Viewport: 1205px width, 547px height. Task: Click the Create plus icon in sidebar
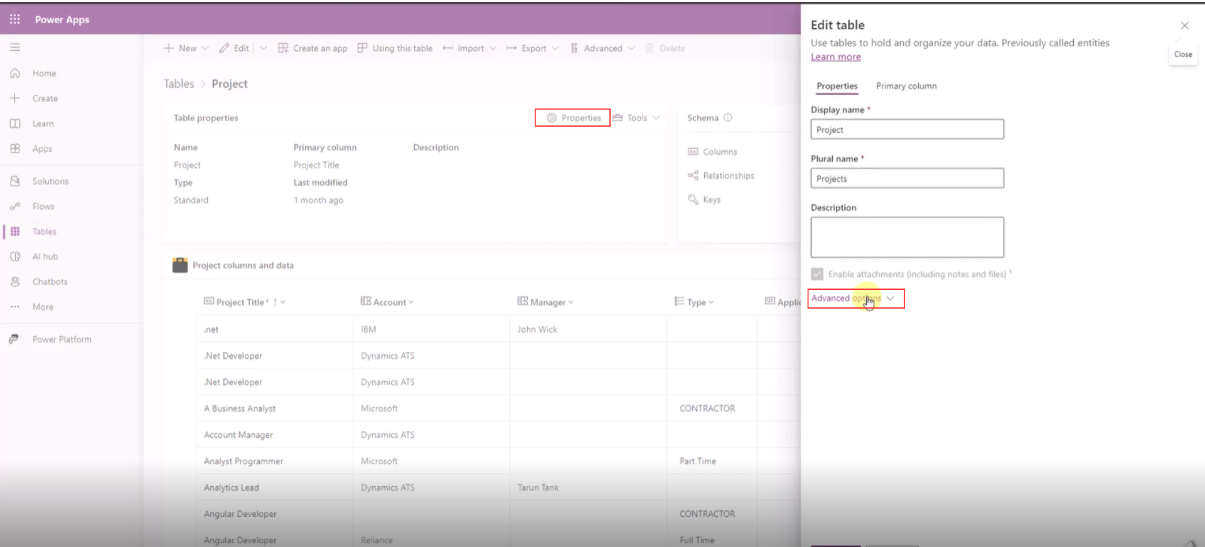pyautogui.click(x=15, y=98)
